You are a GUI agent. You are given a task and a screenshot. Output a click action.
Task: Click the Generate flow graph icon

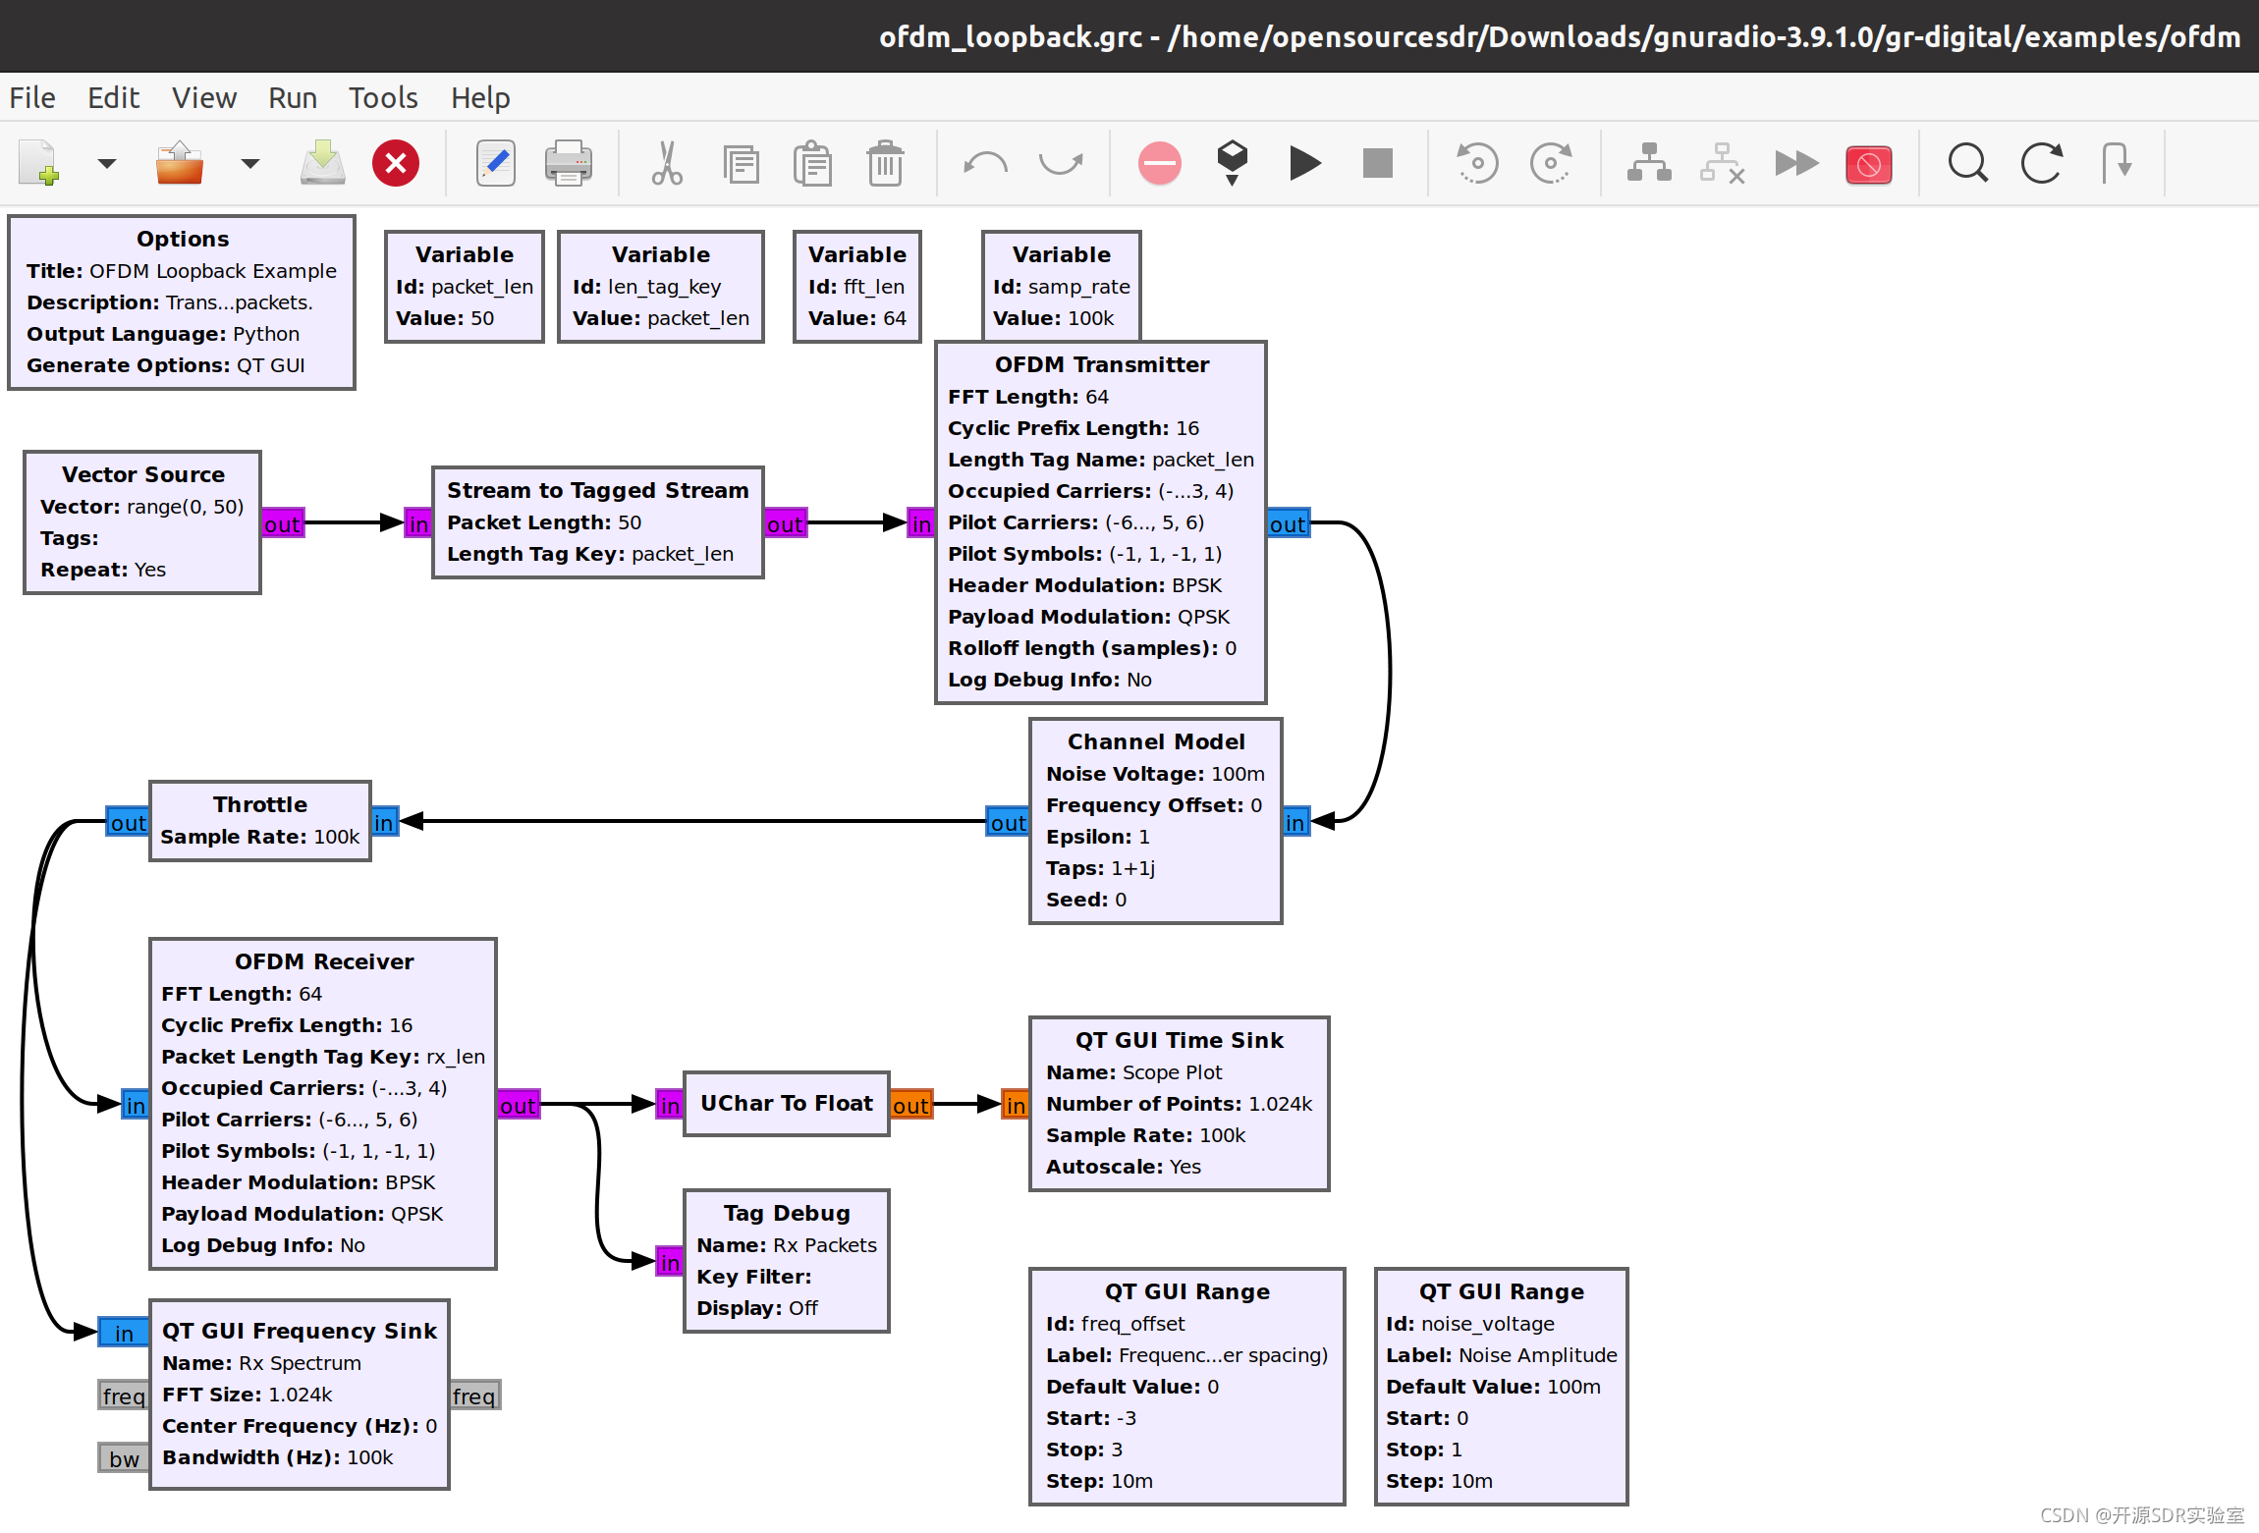pyautogui.click(x=1232, y=163)
